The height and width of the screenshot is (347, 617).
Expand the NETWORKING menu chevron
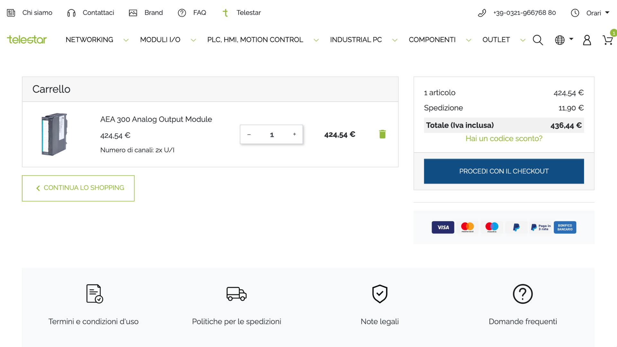click(126, 40)
